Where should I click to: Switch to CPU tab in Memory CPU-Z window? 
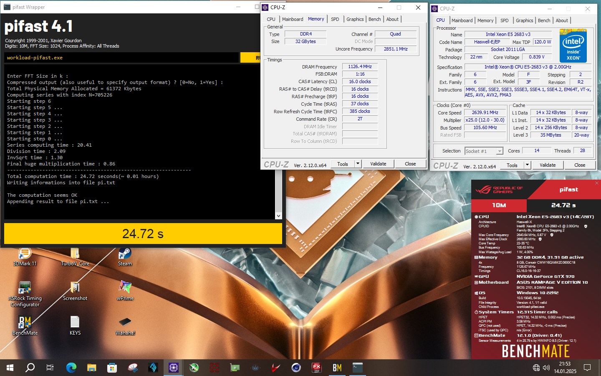(x=271, y=19)
